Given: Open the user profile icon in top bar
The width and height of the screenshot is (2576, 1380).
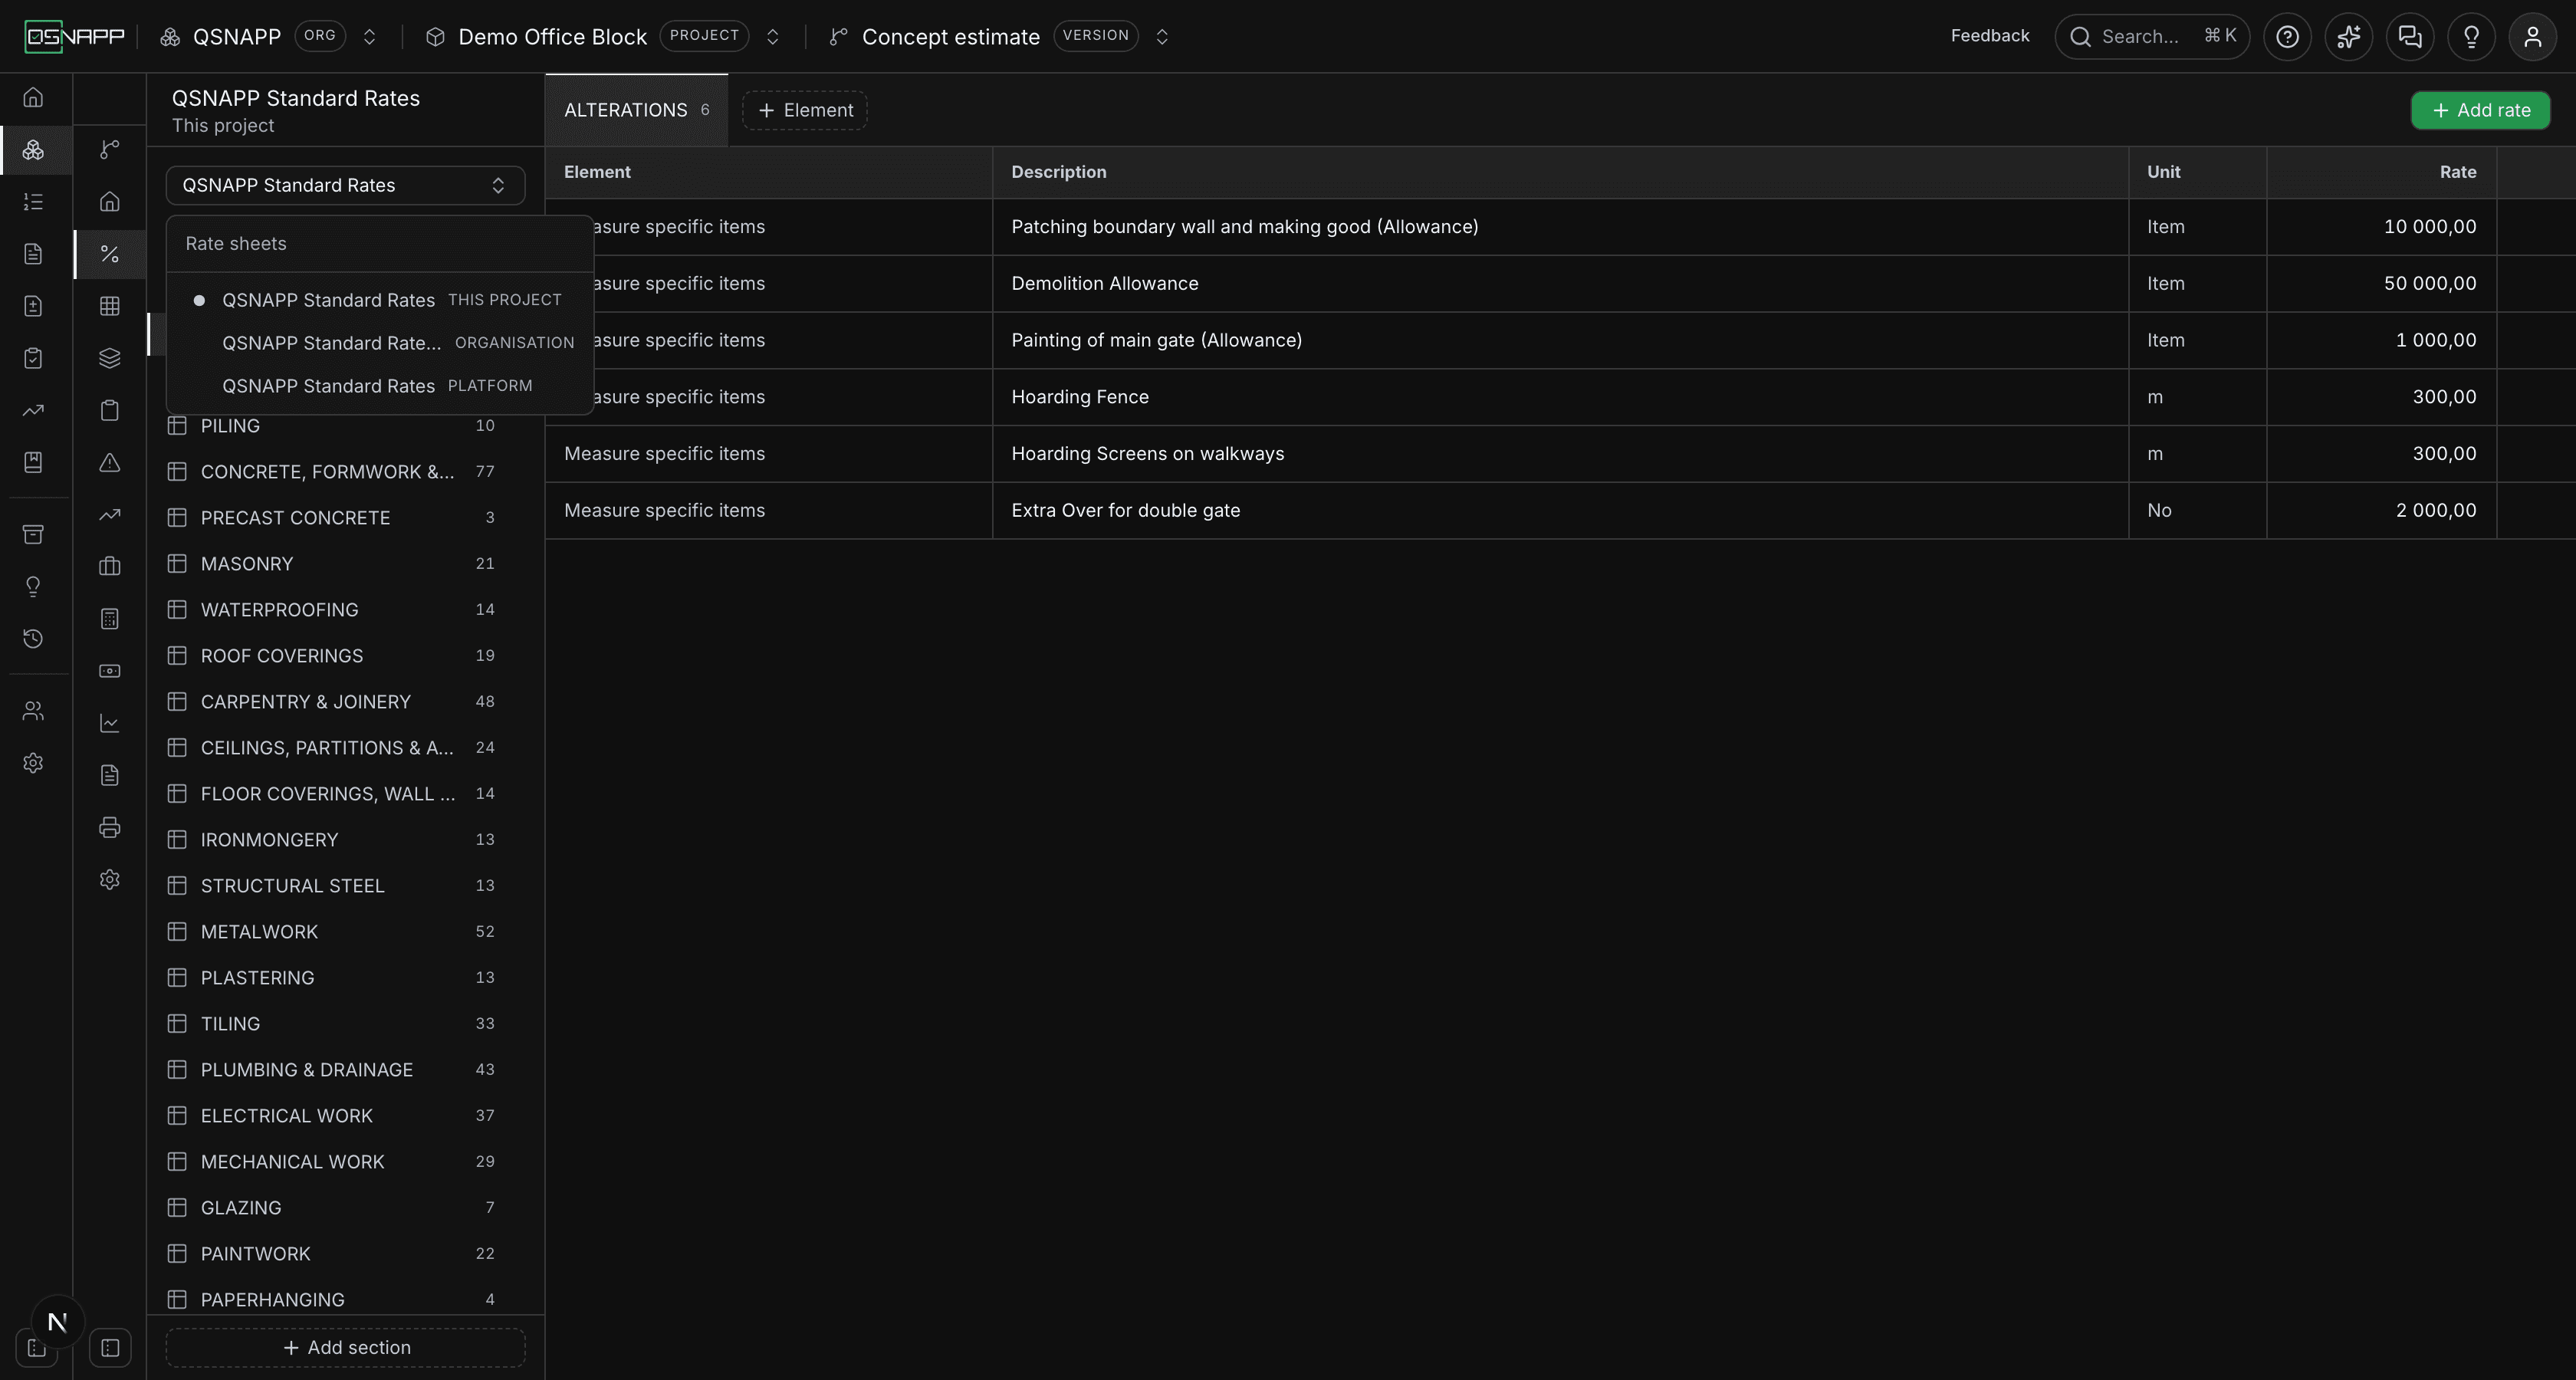Looking at the screenshot, I should pyautogui.click(x=2533, y=37).
